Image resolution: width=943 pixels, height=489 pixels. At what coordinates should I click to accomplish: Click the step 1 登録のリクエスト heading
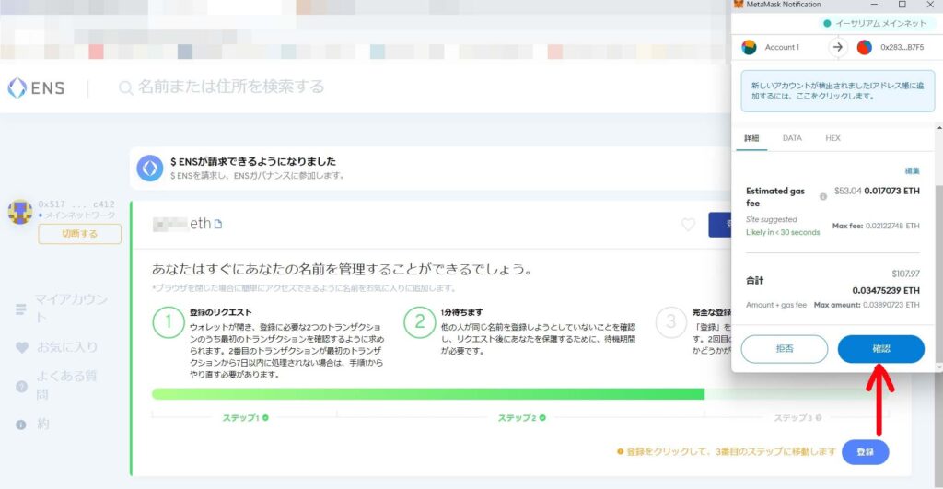coord(221,312)
